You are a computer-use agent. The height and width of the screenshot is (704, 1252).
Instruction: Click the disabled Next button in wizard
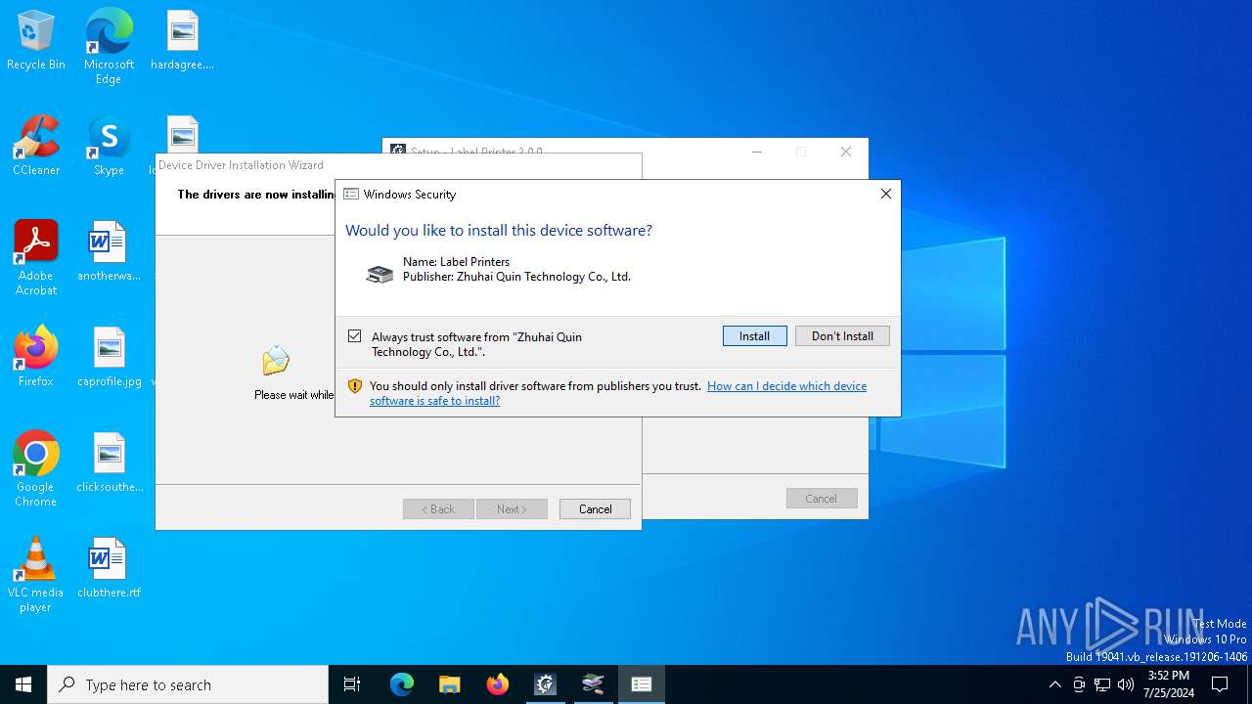coord(512,509)
